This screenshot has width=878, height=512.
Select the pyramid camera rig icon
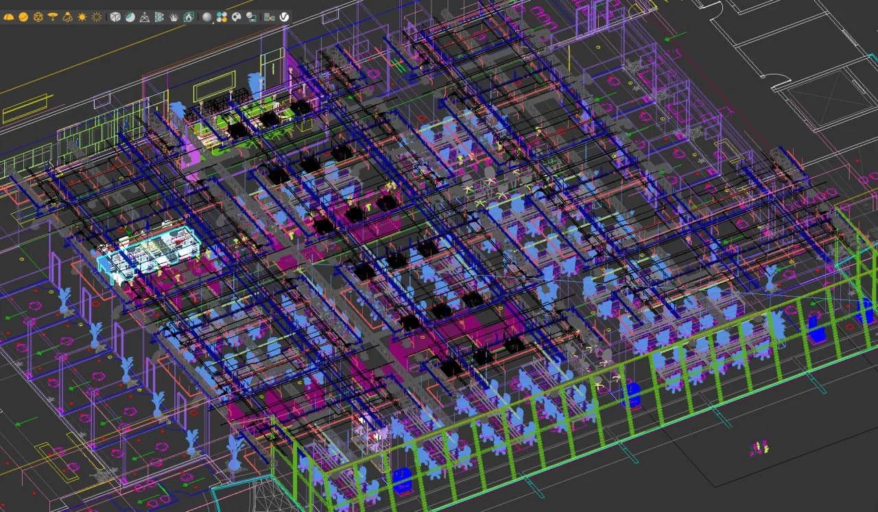145,16
